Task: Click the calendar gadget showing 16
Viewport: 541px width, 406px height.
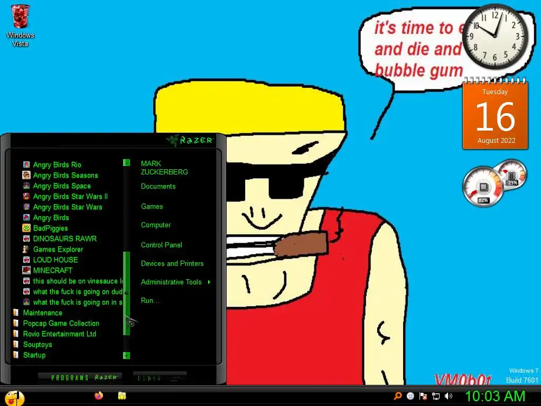Action: (495, 114)
